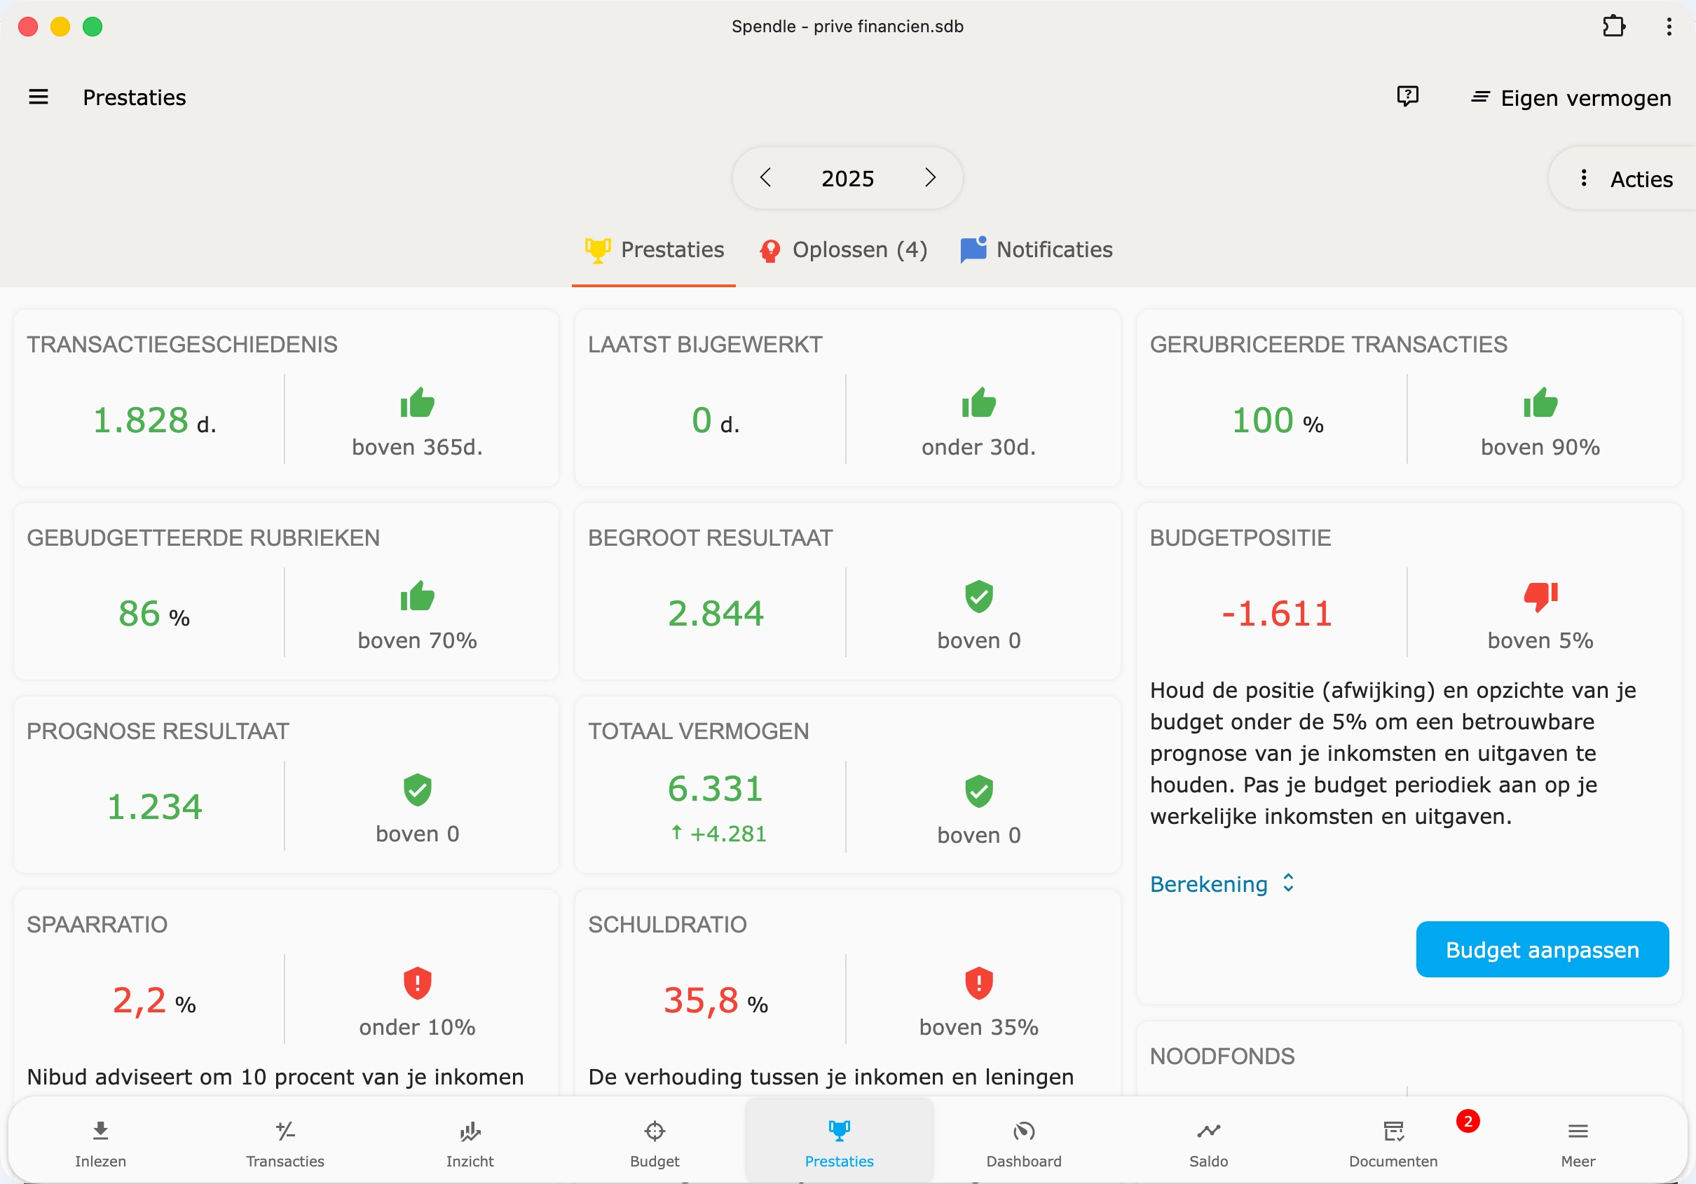Go to previous year before 2025
Viewport: 1696px width, 1184px height.
click(766, 178)
